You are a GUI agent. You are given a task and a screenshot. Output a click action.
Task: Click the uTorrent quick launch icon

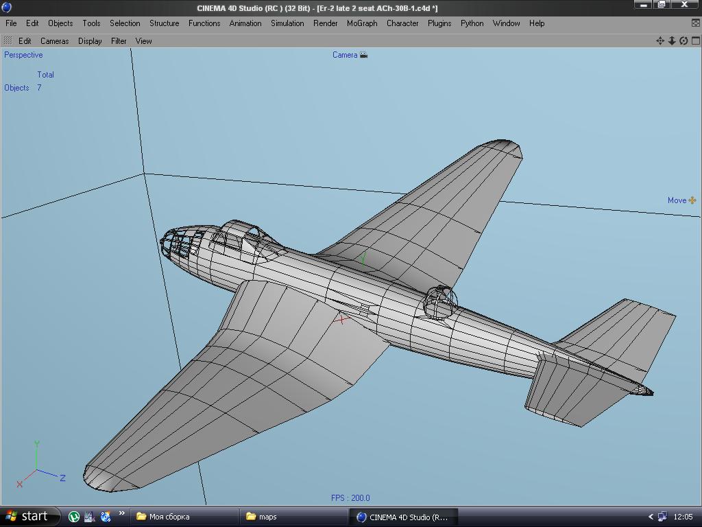[74, 517]
